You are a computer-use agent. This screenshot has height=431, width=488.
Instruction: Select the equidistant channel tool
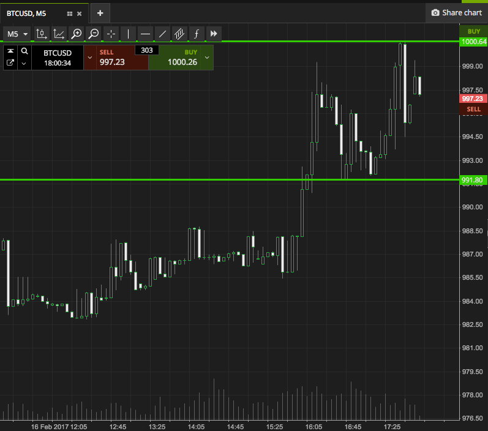click(x=179, y=34)
